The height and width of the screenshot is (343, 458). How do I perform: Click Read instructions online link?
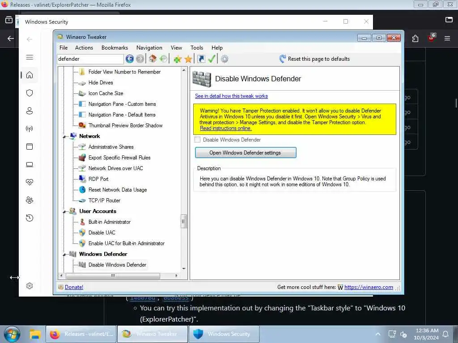(x=225, y=128)
